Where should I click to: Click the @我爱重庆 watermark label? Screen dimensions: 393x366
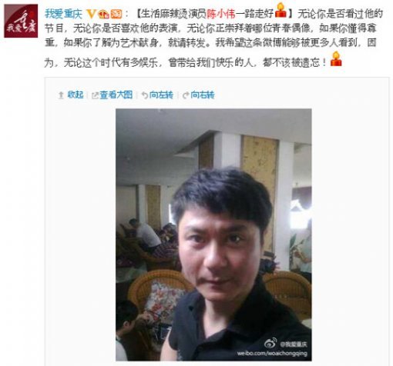294,344
